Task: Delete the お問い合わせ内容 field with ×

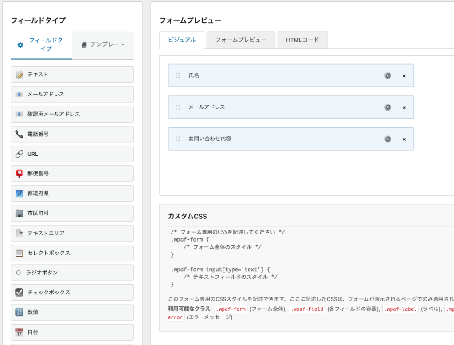Action: [x=404, y=139]
